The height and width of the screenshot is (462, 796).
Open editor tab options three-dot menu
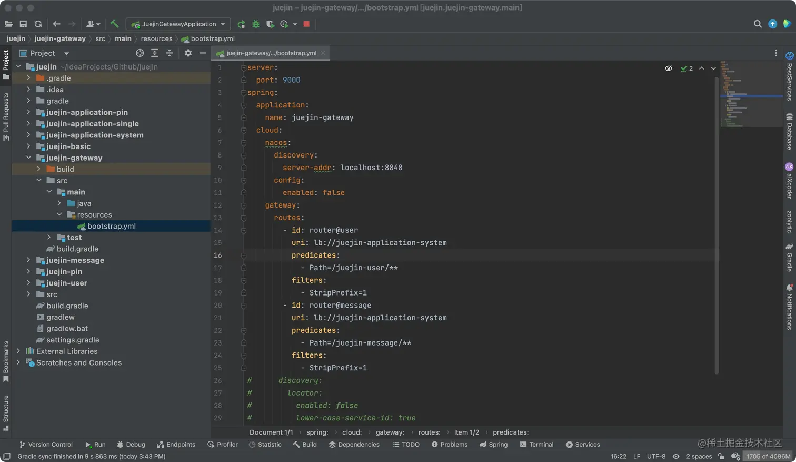point(775,53)
